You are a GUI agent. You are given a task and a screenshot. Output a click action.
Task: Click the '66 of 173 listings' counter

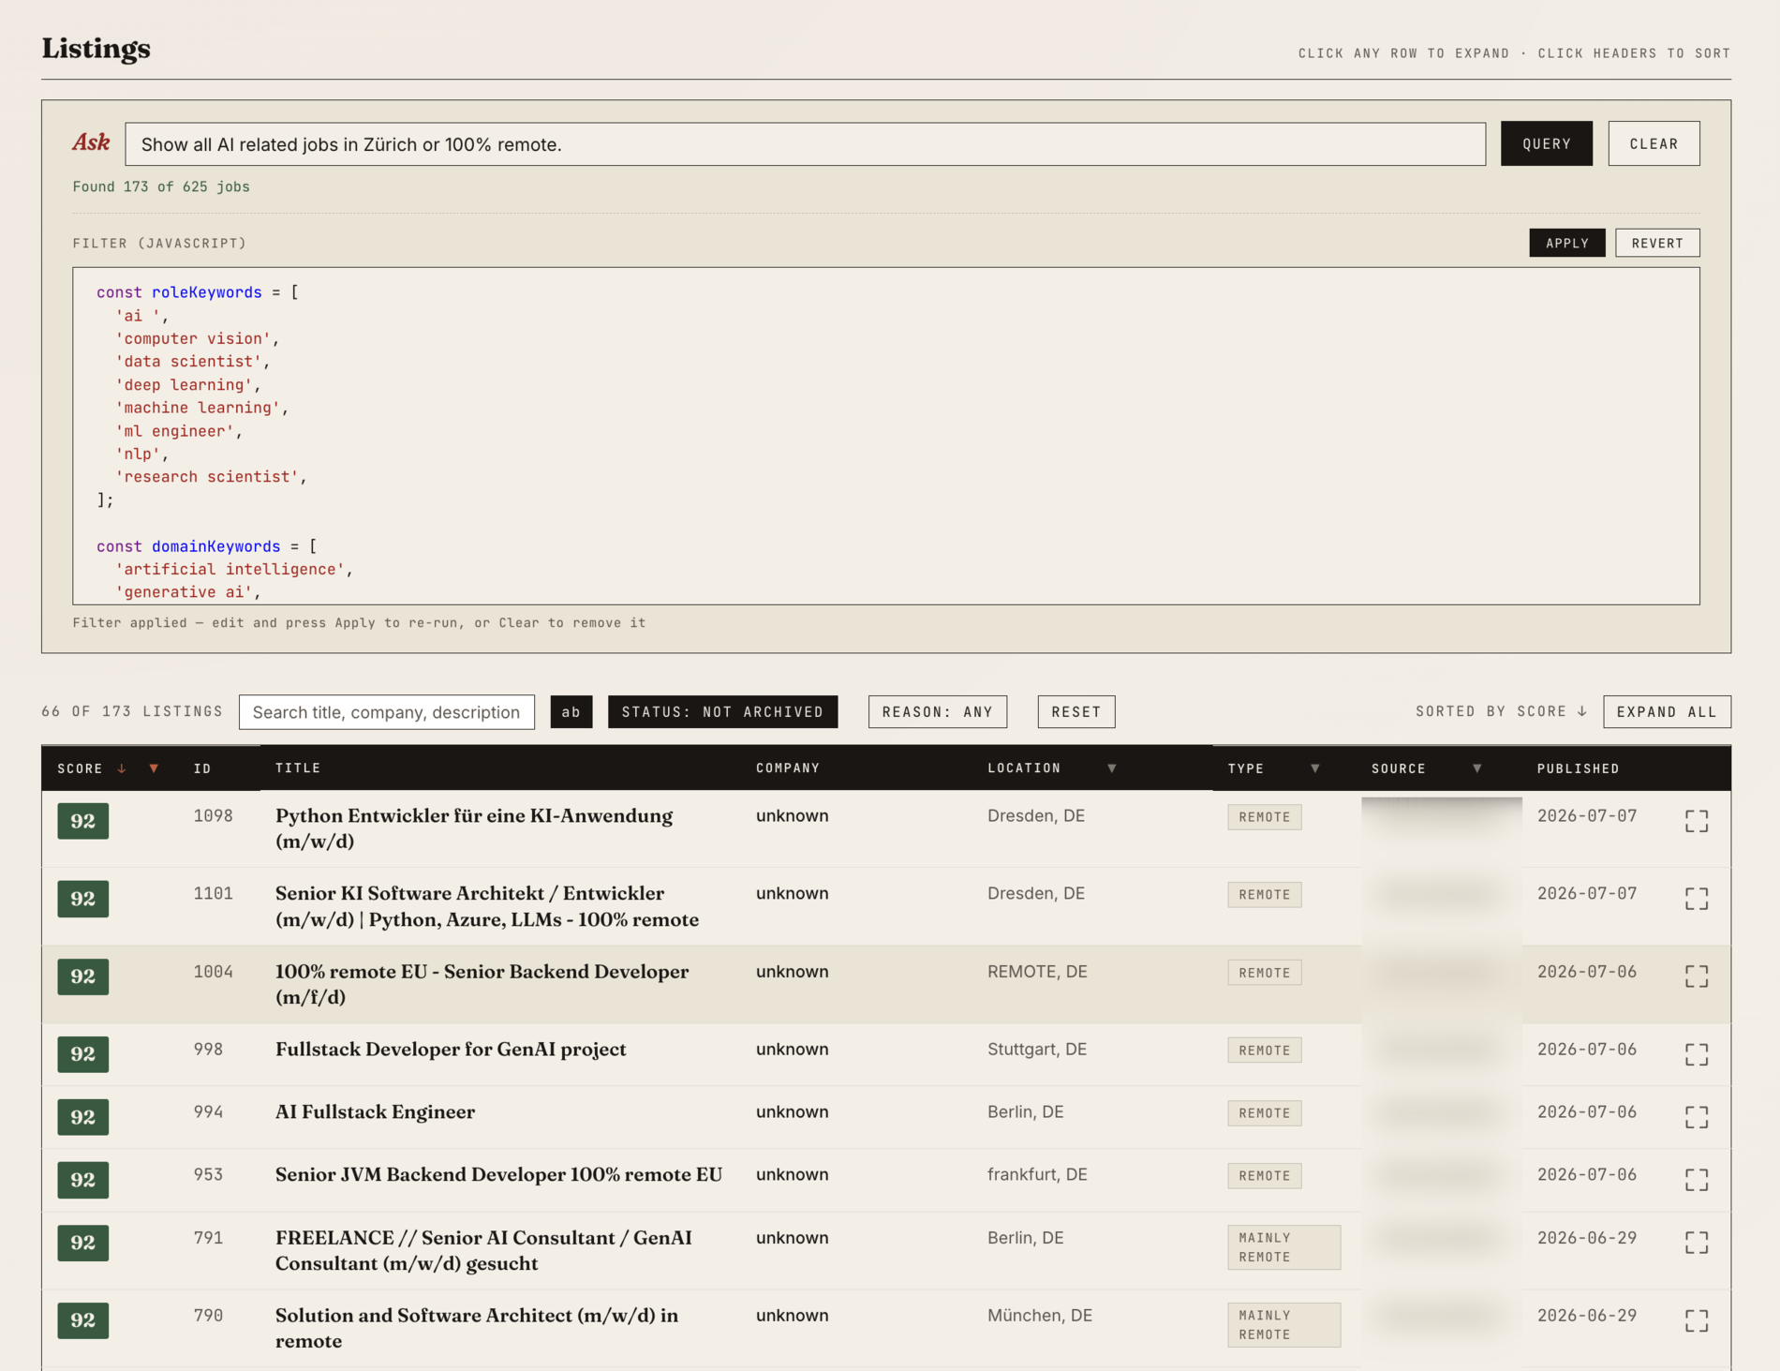click(x=132, y=711)
